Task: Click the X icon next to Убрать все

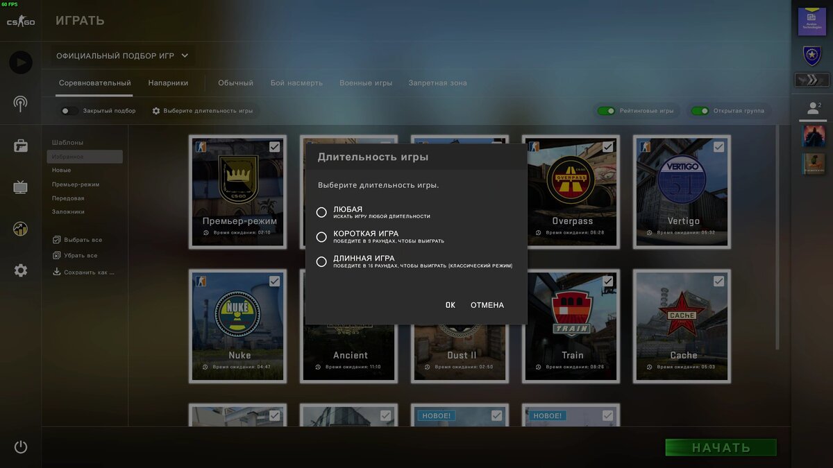Action: point(57,256)
